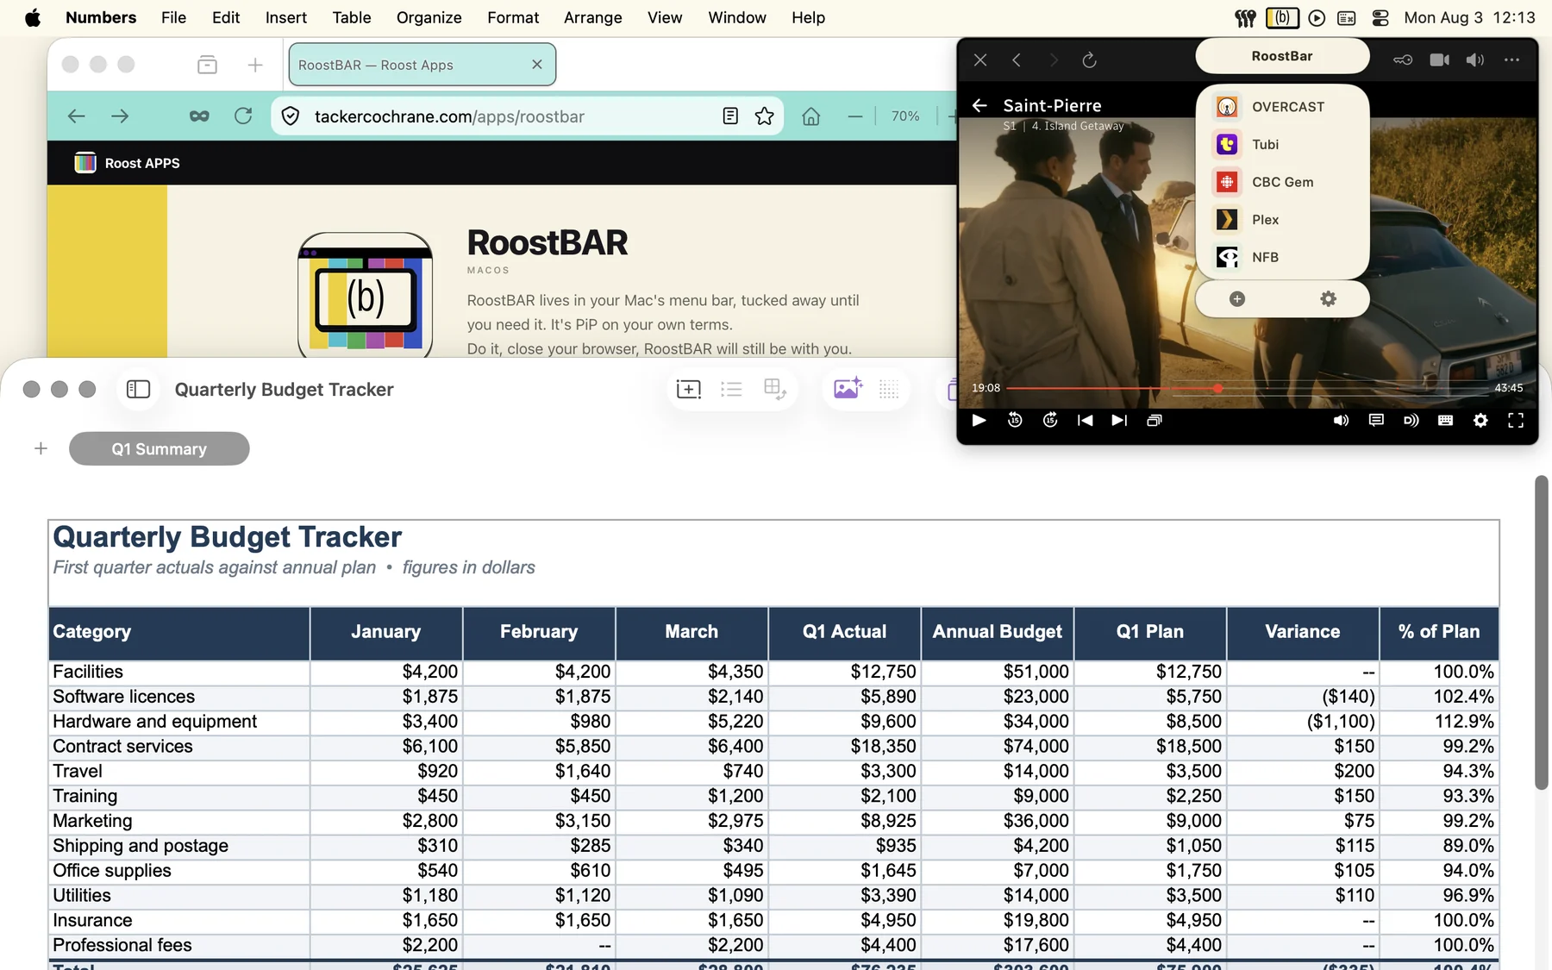Open the Apple menu
The width and height of the screenshot is (1552, 970).
click(33, 17)
